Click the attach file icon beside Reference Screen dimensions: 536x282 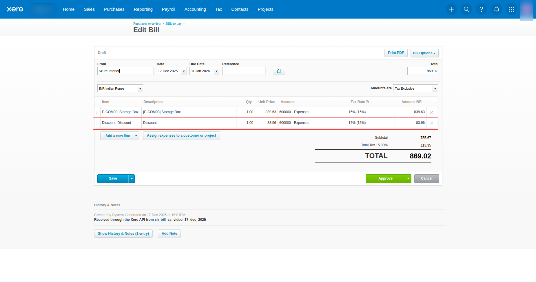tap(279, 71)
